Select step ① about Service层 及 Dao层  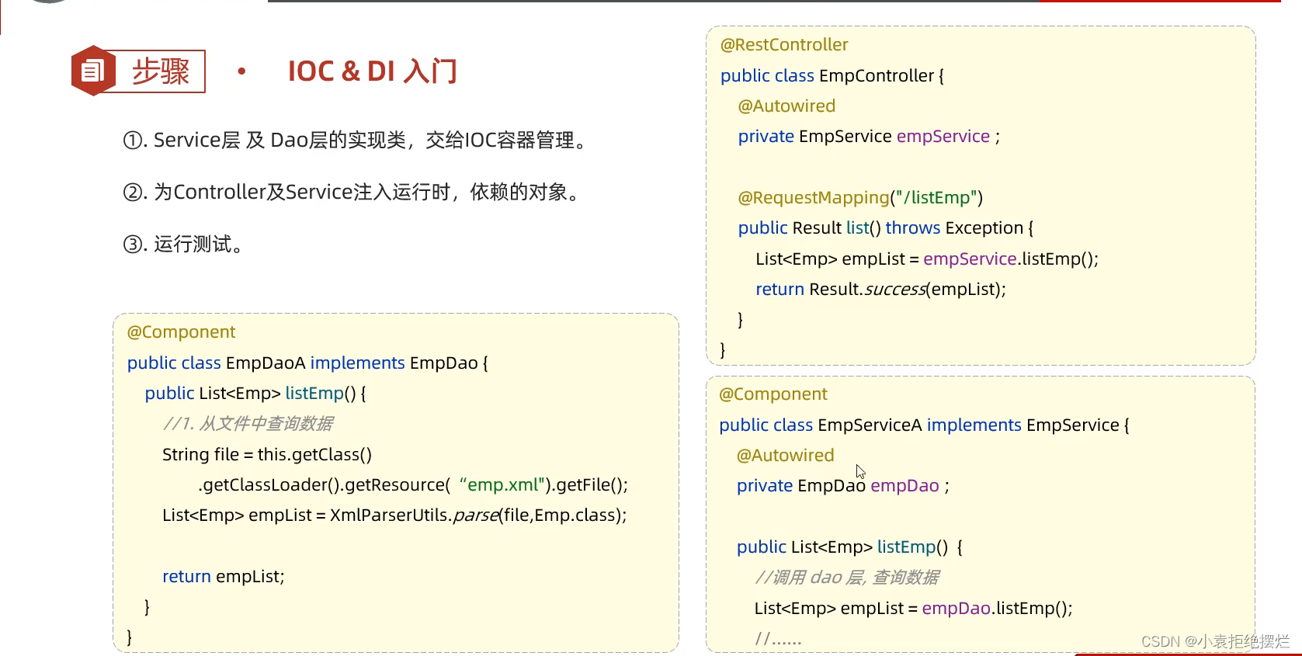[358, 141]
